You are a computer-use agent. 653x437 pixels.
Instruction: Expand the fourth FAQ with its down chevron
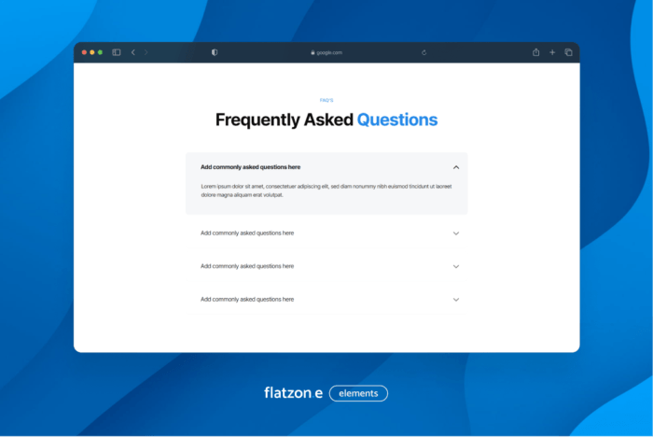tap(456, 300)
